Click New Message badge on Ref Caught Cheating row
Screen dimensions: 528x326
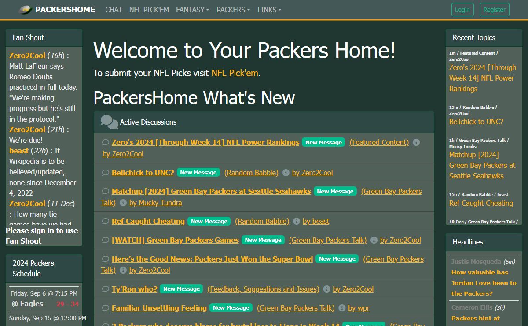tap(209, 221)
